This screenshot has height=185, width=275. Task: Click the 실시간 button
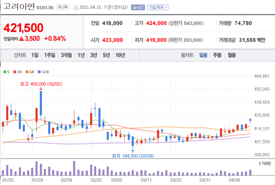coord(138,7)
